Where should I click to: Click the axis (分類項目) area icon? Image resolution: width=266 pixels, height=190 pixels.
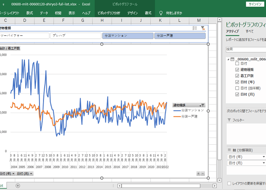pyautogui.click(x=229, y=150)
